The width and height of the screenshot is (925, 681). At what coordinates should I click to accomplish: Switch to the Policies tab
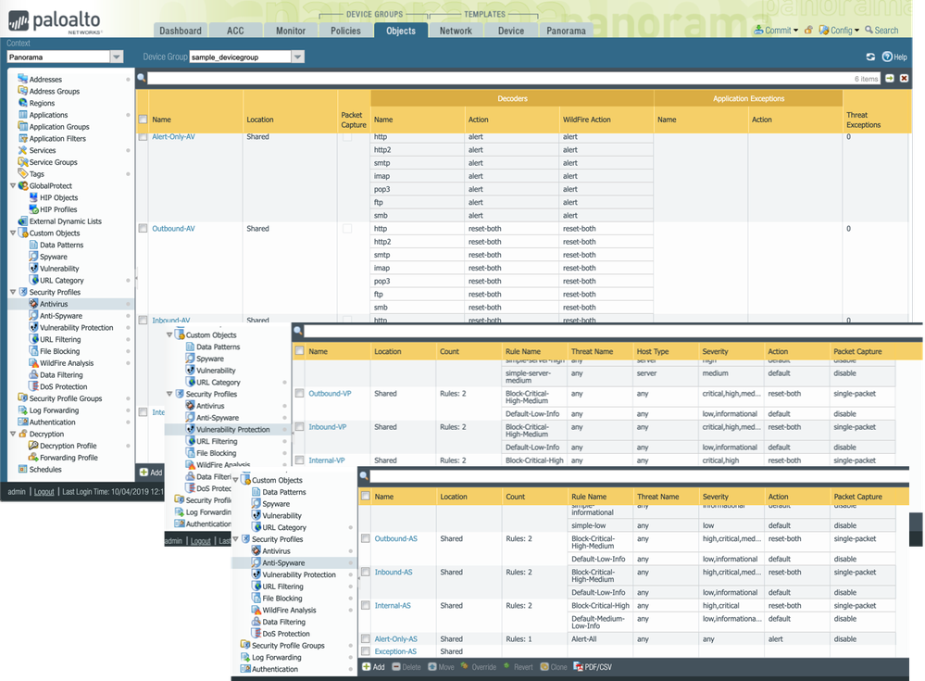[x=345, y=31]
